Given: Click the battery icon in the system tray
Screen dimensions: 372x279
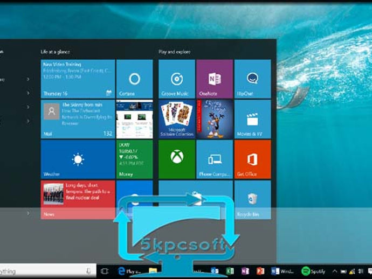Looking at the screenshot, I should 343,271.
